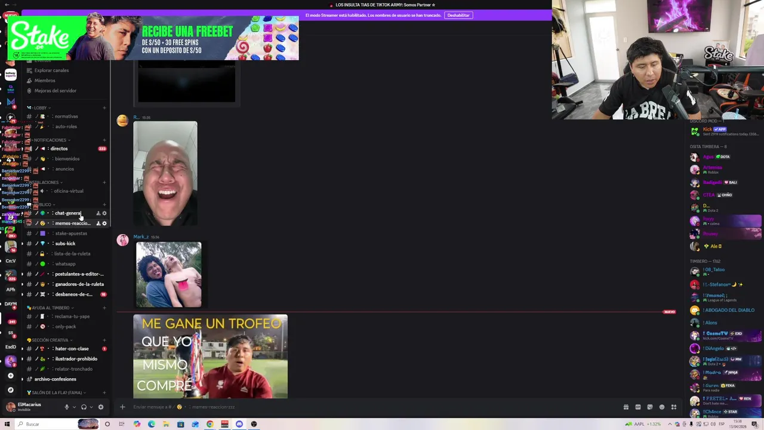
Task: Collapse the AYUDA AL TIMBERO category
Action: pyautogui.click(x=50, y=308)
